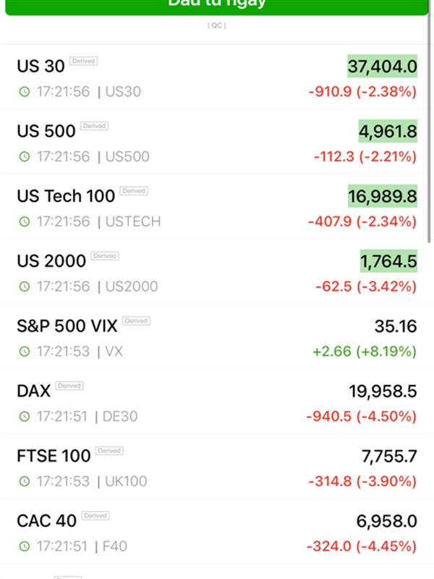The image size is (434, 579).
Task: Click the clock icon under S&P 500 VIX
Action: click(25, 352)
